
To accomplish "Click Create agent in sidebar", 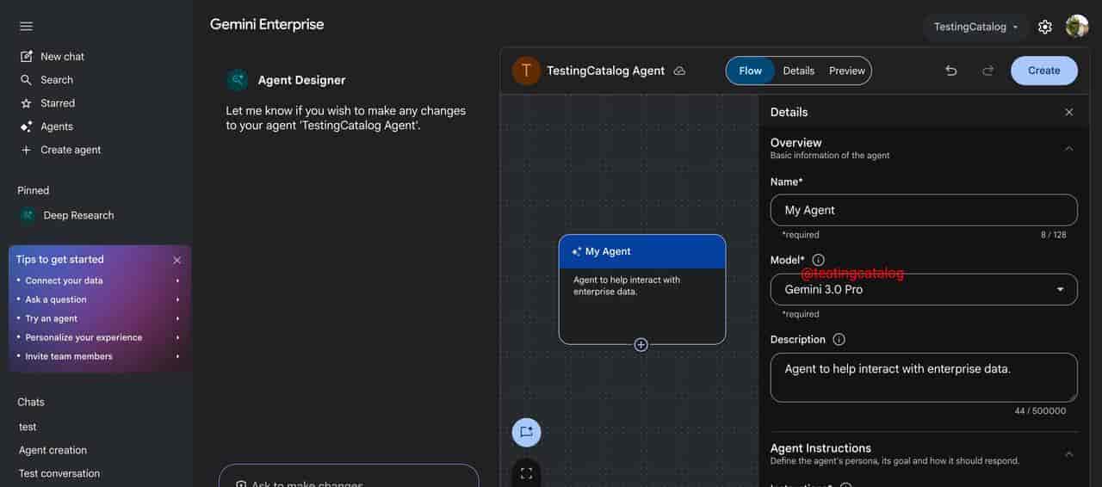I will 71,150.
